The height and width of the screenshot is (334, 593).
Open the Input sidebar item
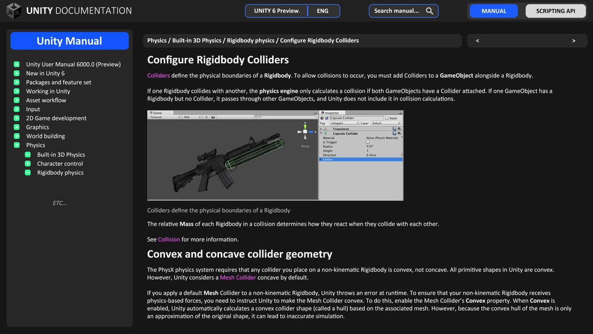pyautogui.click(x=33, y=109)
